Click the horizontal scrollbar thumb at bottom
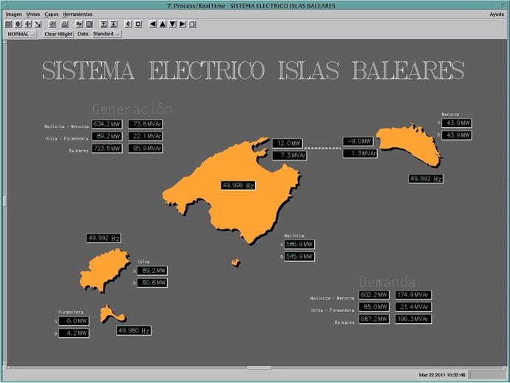Screen dimensions: 510x383 click(259, 367)
